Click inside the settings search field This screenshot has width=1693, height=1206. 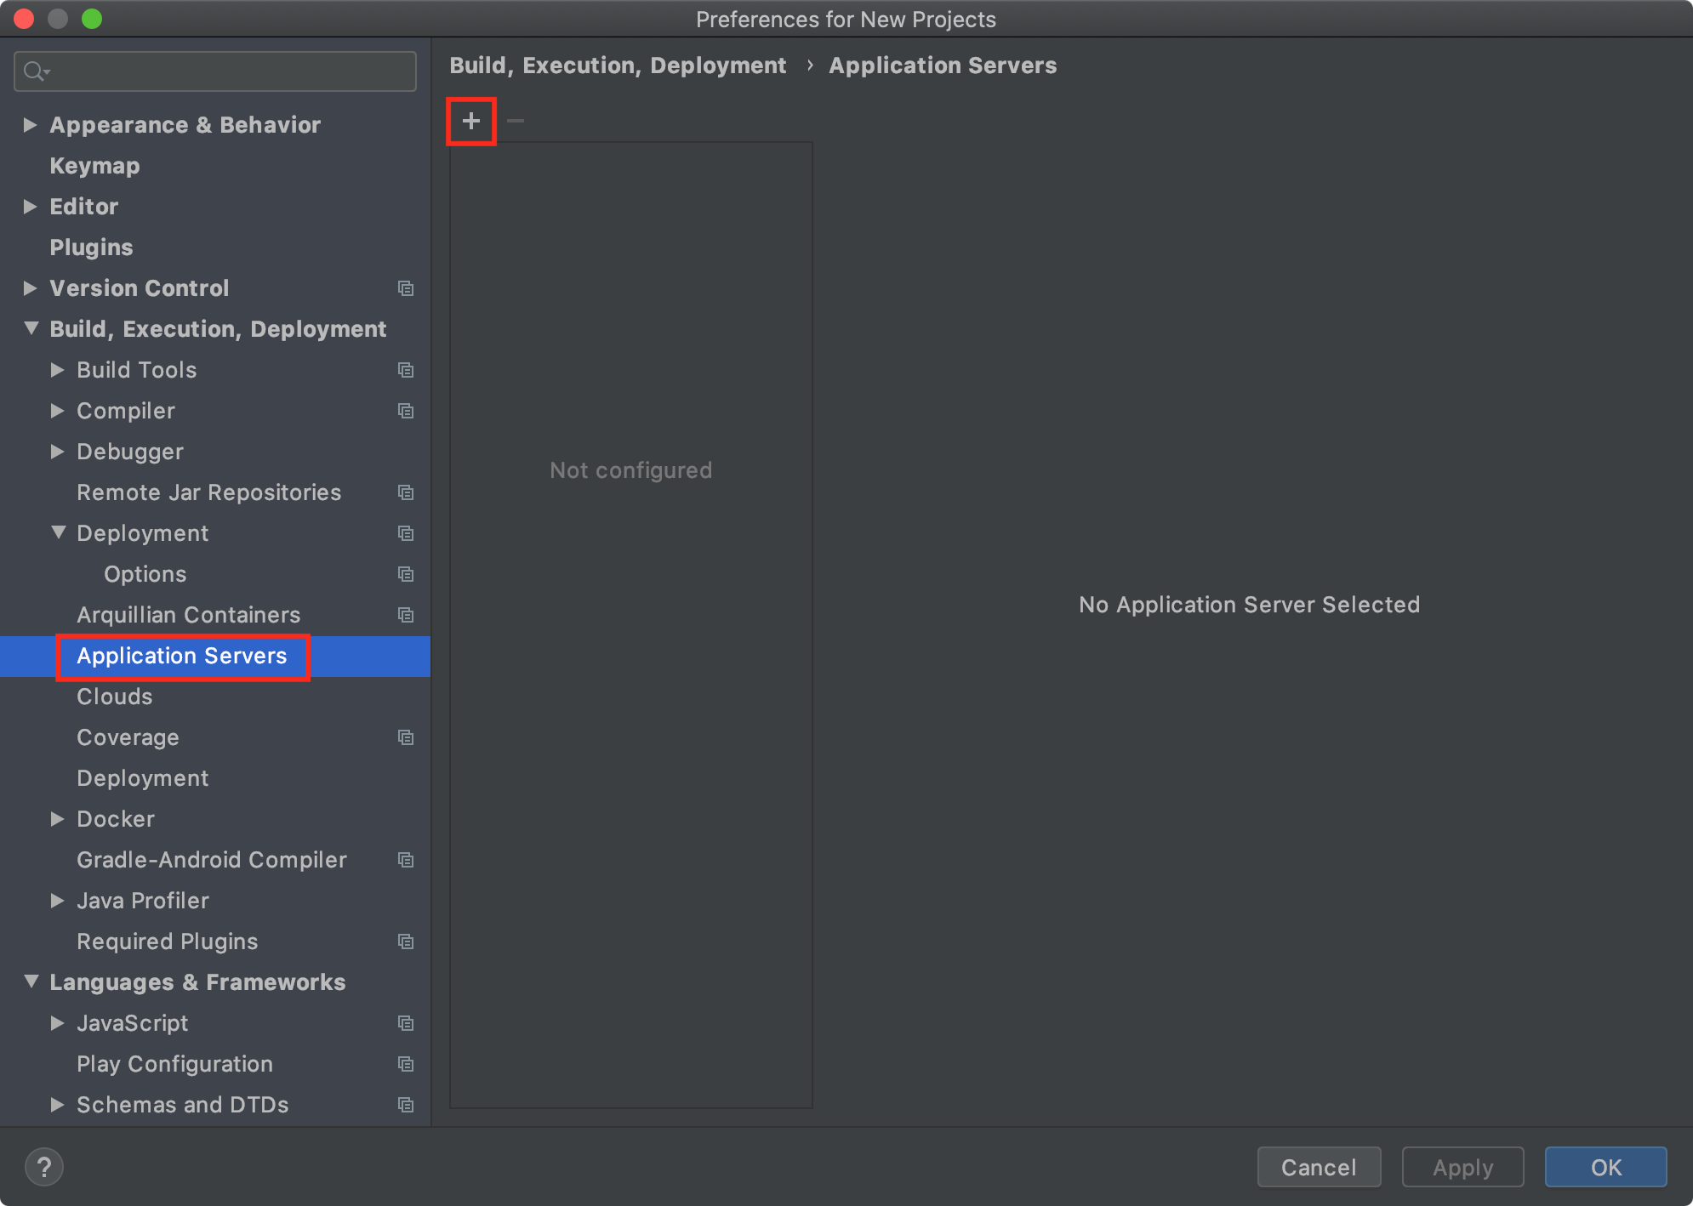tap(213, 71)
